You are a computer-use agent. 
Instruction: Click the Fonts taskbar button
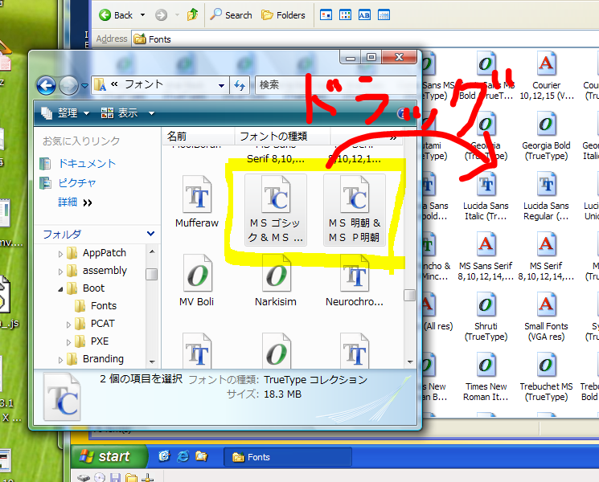click(x=287, y=457)
